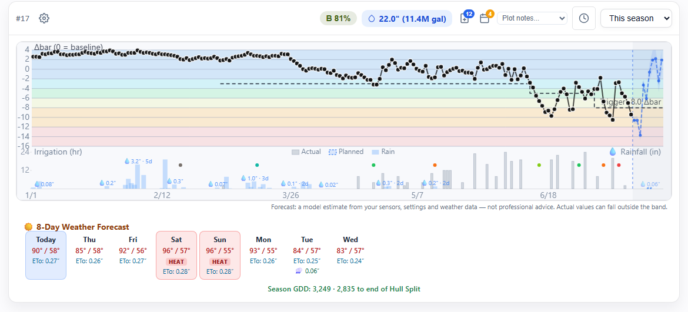Click the yellow-green note marker dot
688x312 pixels.
pyautogui.click(x=539, y=165)
